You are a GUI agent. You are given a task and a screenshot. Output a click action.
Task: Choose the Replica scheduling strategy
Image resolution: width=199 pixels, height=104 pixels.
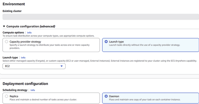pos(6,96)
